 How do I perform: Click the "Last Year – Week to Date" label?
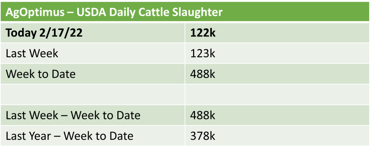point(70,136)
